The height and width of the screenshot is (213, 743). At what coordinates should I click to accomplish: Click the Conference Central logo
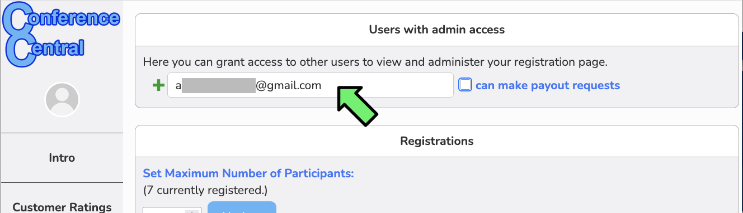tap(61, 33)
